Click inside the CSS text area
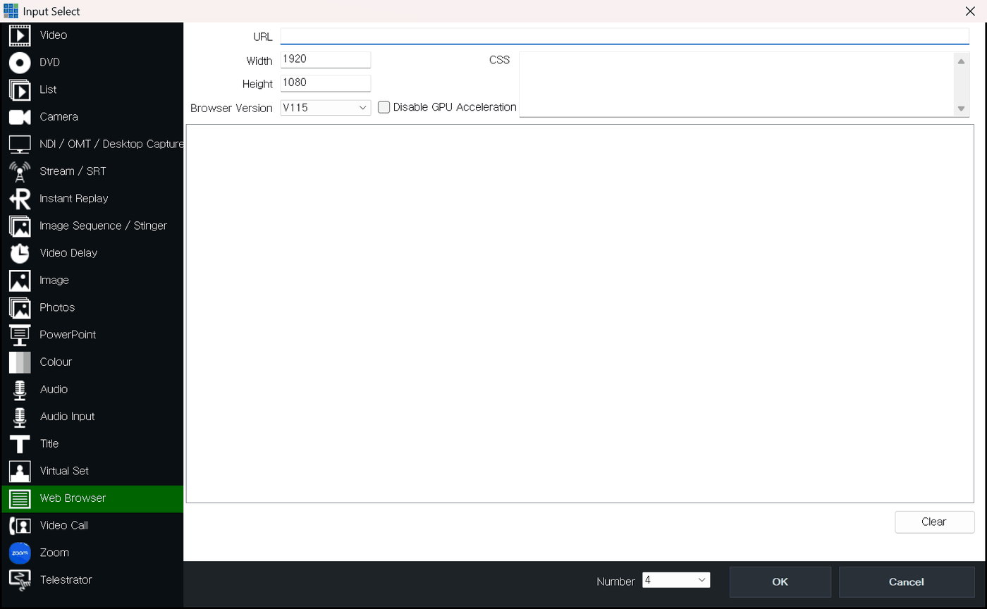The image size is (987, 609). [x=736, y=85]
